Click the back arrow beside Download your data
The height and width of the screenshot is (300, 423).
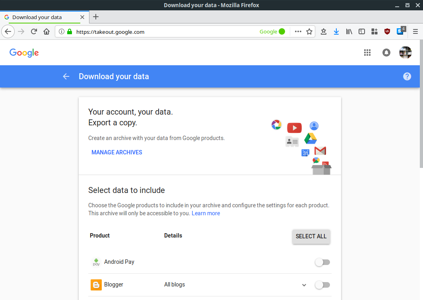66,76
